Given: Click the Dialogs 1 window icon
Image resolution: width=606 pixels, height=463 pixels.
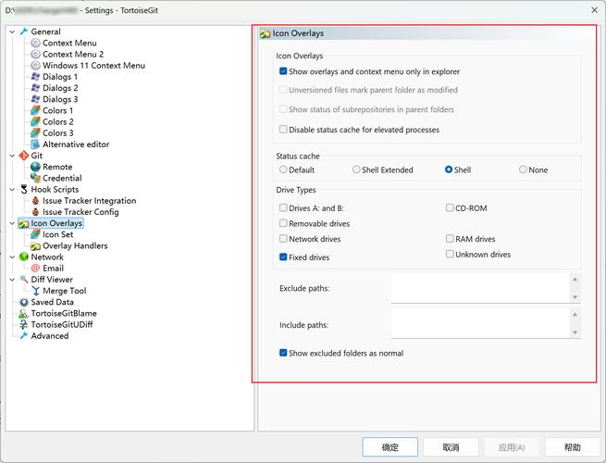Looking at the screenshot, I should [35, 77].
